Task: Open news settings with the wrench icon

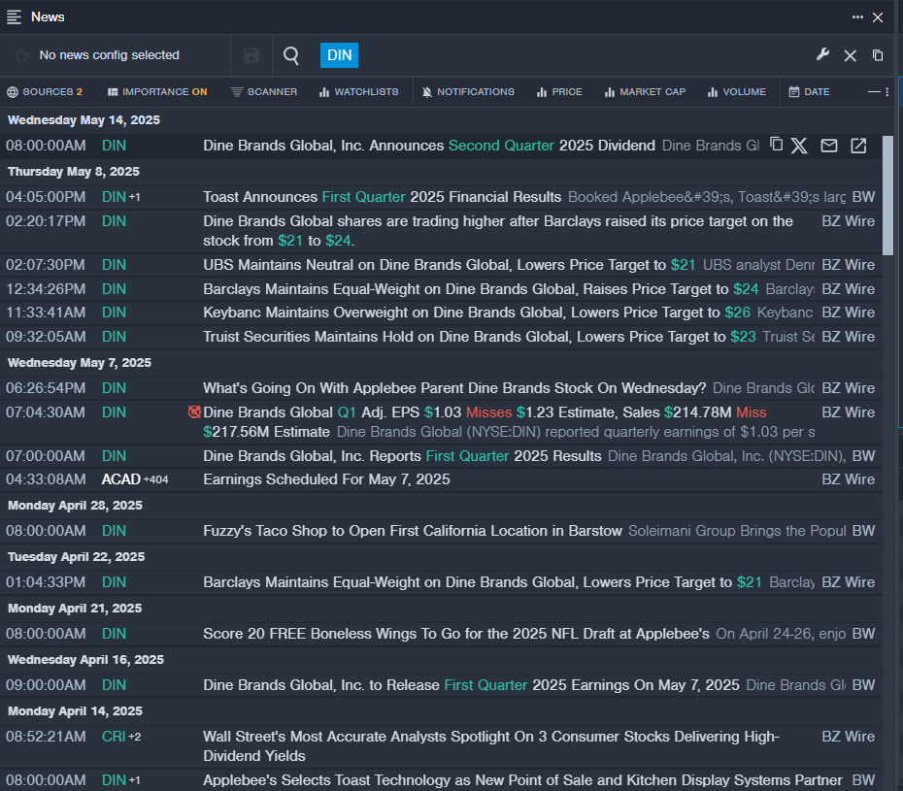Action: point(822,54)
